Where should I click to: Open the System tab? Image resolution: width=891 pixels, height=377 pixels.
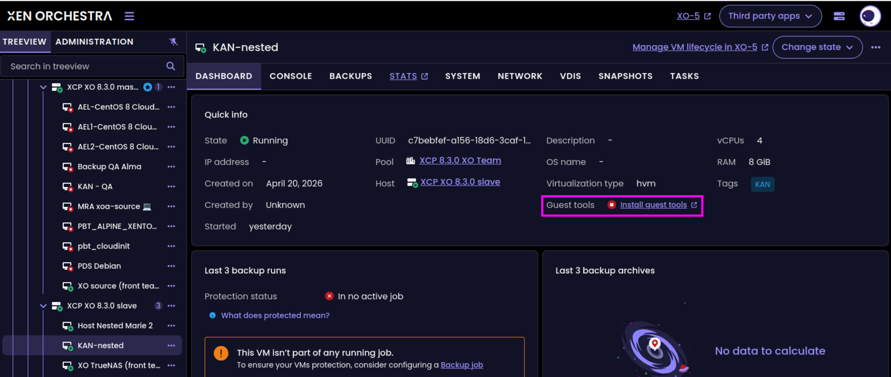(x=462, y=76)
